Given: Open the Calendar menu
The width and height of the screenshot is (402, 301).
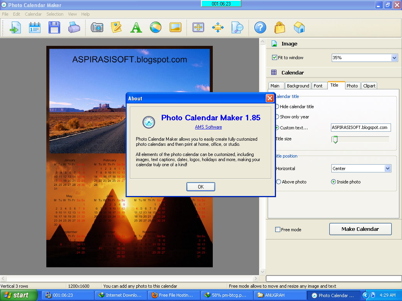Looking at the screenshot, I should tap(33, 14).
